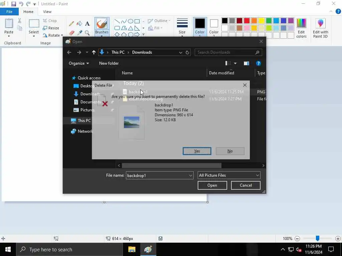Click the Open button in dialog

pyautogui.click(x=212, y=185)
